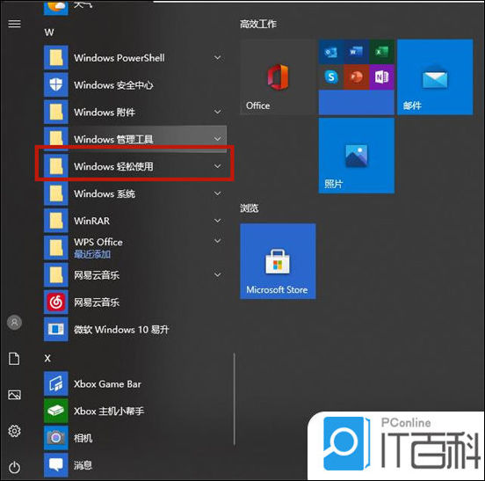Screen dimensions: 485x481
Task: Open the Office tile
Action: click(278, 77)
